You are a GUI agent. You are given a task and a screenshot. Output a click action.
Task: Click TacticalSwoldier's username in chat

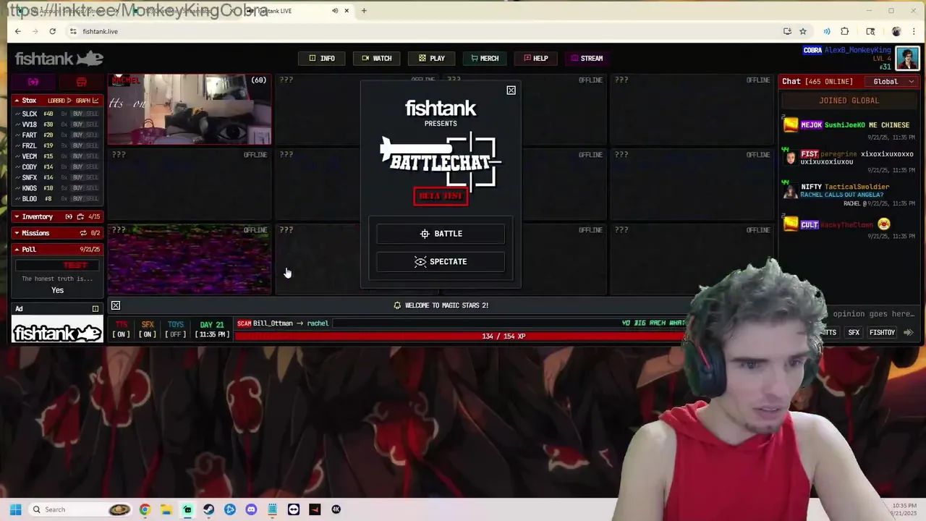tap(857, 187)
